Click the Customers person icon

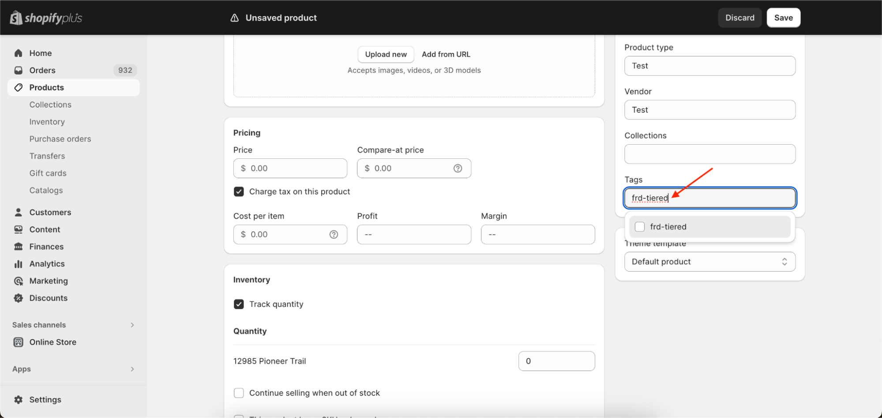click(18, 213)
